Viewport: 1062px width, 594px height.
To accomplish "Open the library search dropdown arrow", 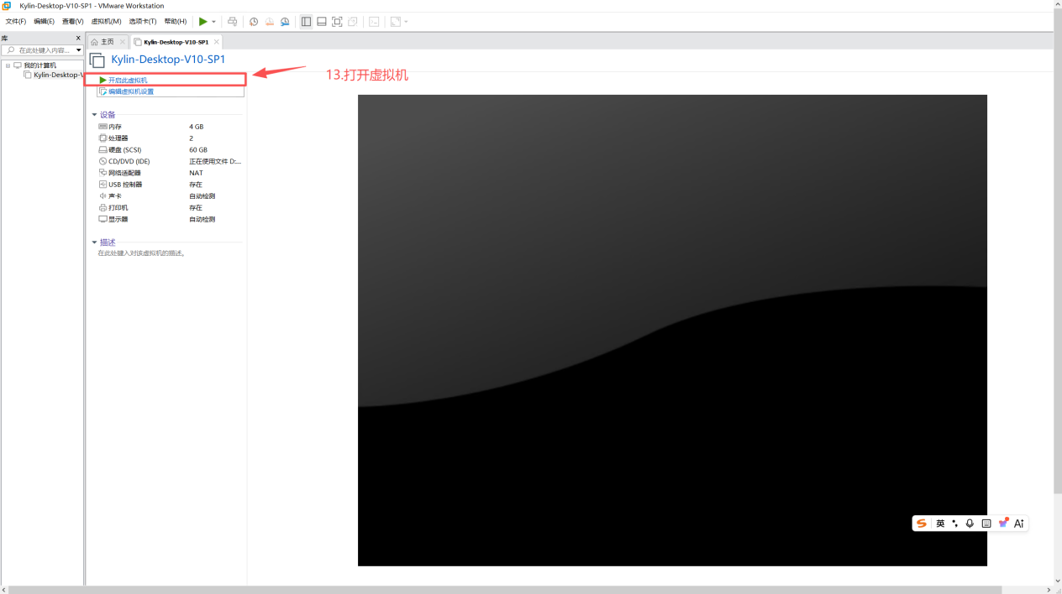I will pyautogui.click(x=79, y=50).
